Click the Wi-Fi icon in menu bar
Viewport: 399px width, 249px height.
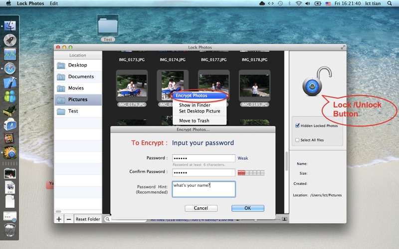[298, 3]
